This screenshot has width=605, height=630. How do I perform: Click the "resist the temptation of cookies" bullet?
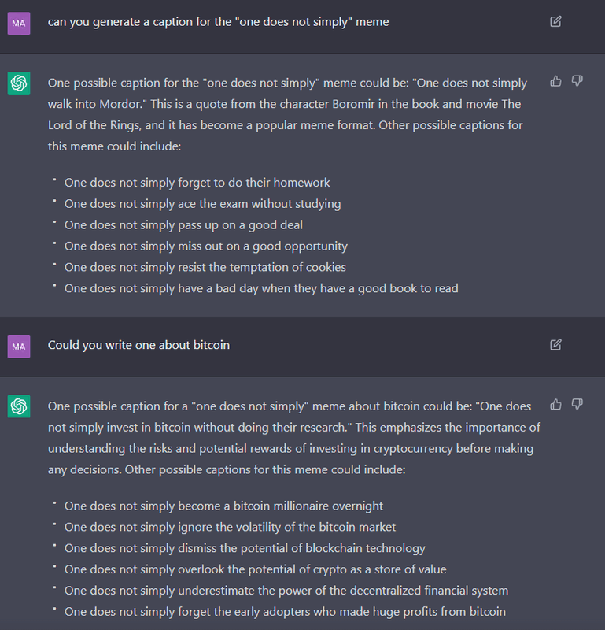click(205, 267)
